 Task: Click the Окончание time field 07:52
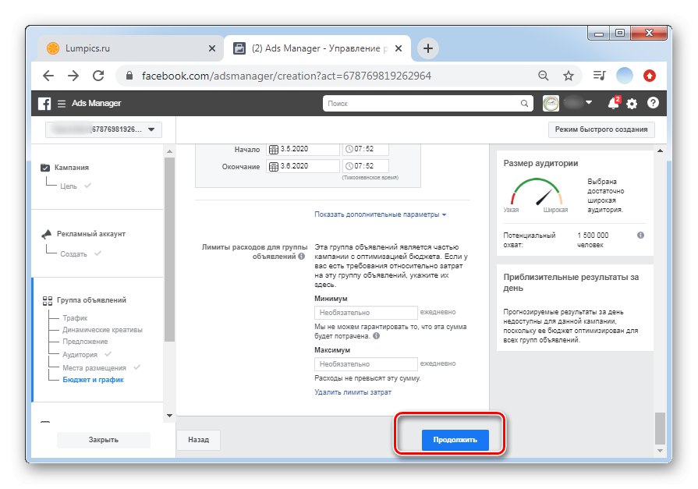tap(366, 166)
